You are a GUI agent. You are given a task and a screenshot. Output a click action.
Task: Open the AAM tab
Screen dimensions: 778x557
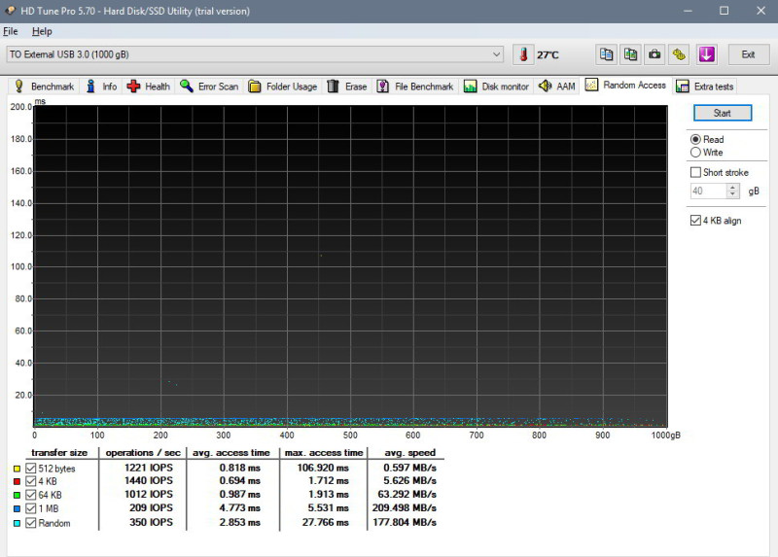click(x=557, y=87)
